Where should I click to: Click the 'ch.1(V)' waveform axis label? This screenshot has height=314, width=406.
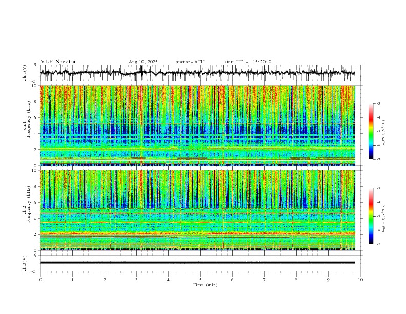click(x=25, y=73)
